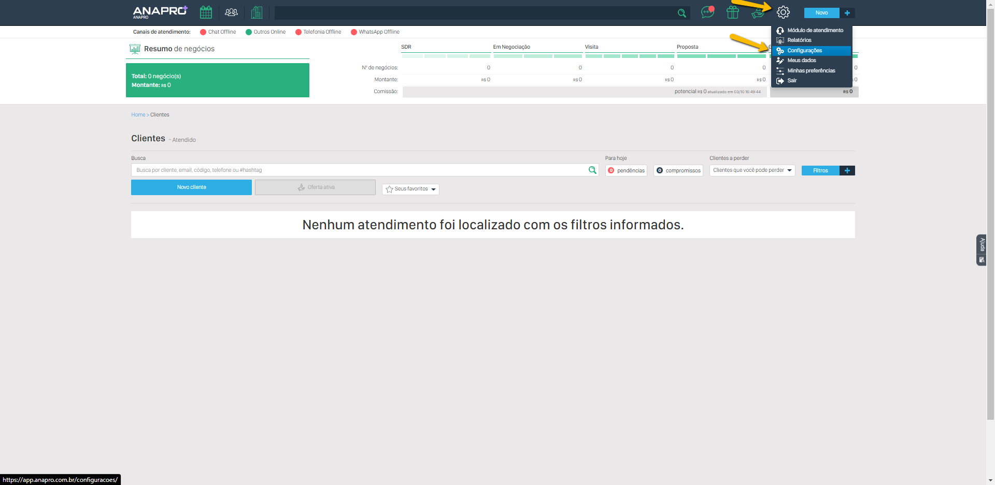Toggle Outros Online channel status

(265, 32)
